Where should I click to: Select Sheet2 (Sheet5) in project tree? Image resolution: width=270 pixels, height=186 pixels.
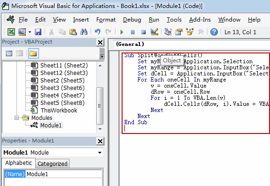62,81
